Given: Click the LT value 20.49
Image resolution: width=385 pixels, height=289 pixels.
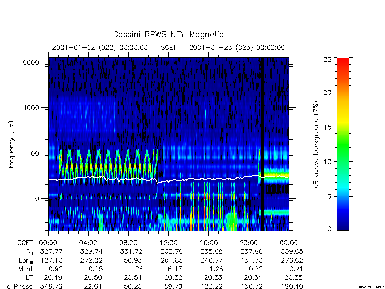Looking at the screenshot, I should point(53,278).
